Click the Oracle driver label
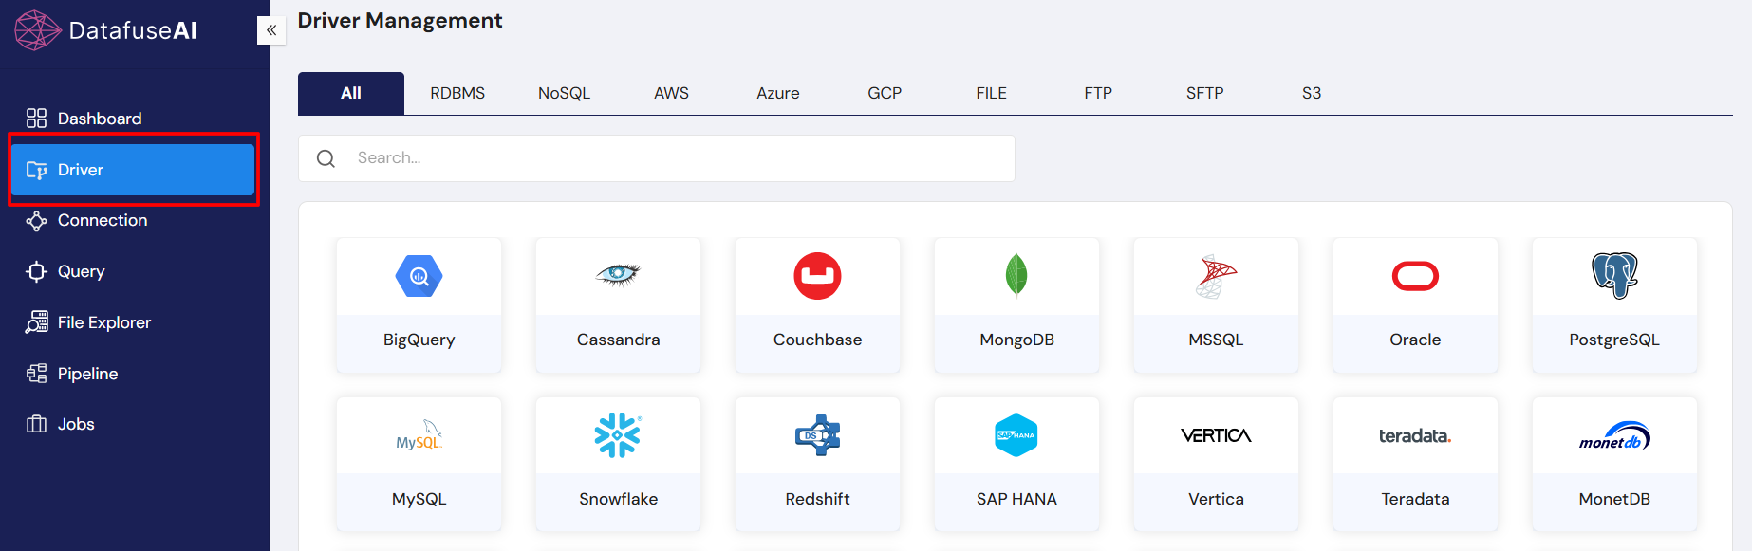1752x551 pixels. click(x=1415, y=340)
